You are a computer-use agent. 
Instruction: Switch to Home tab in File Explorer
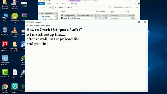[49, 4]
